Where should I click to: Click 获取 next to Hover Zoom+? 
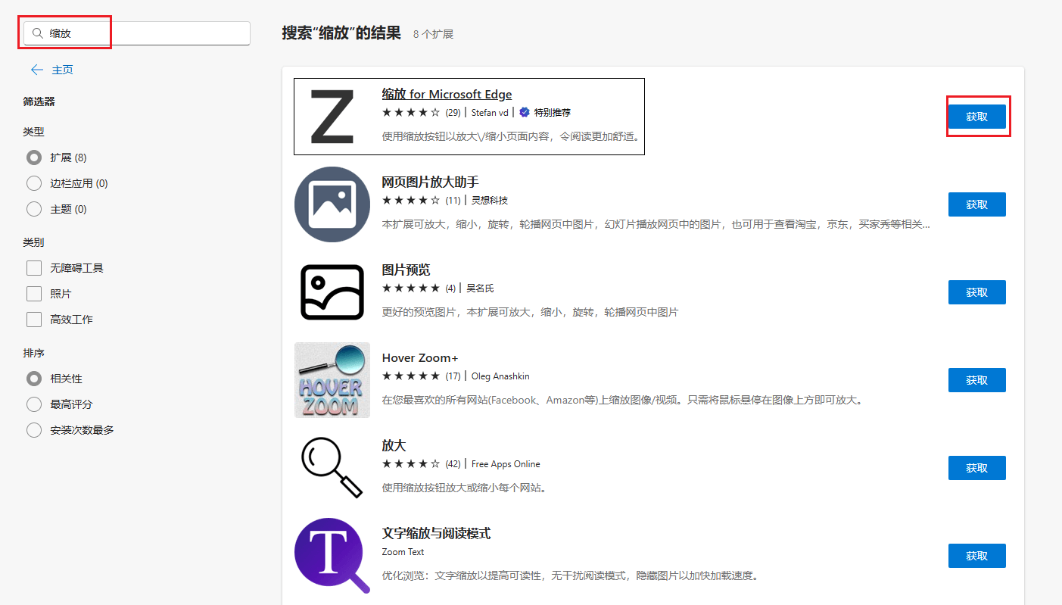click(x=976, y=379)
